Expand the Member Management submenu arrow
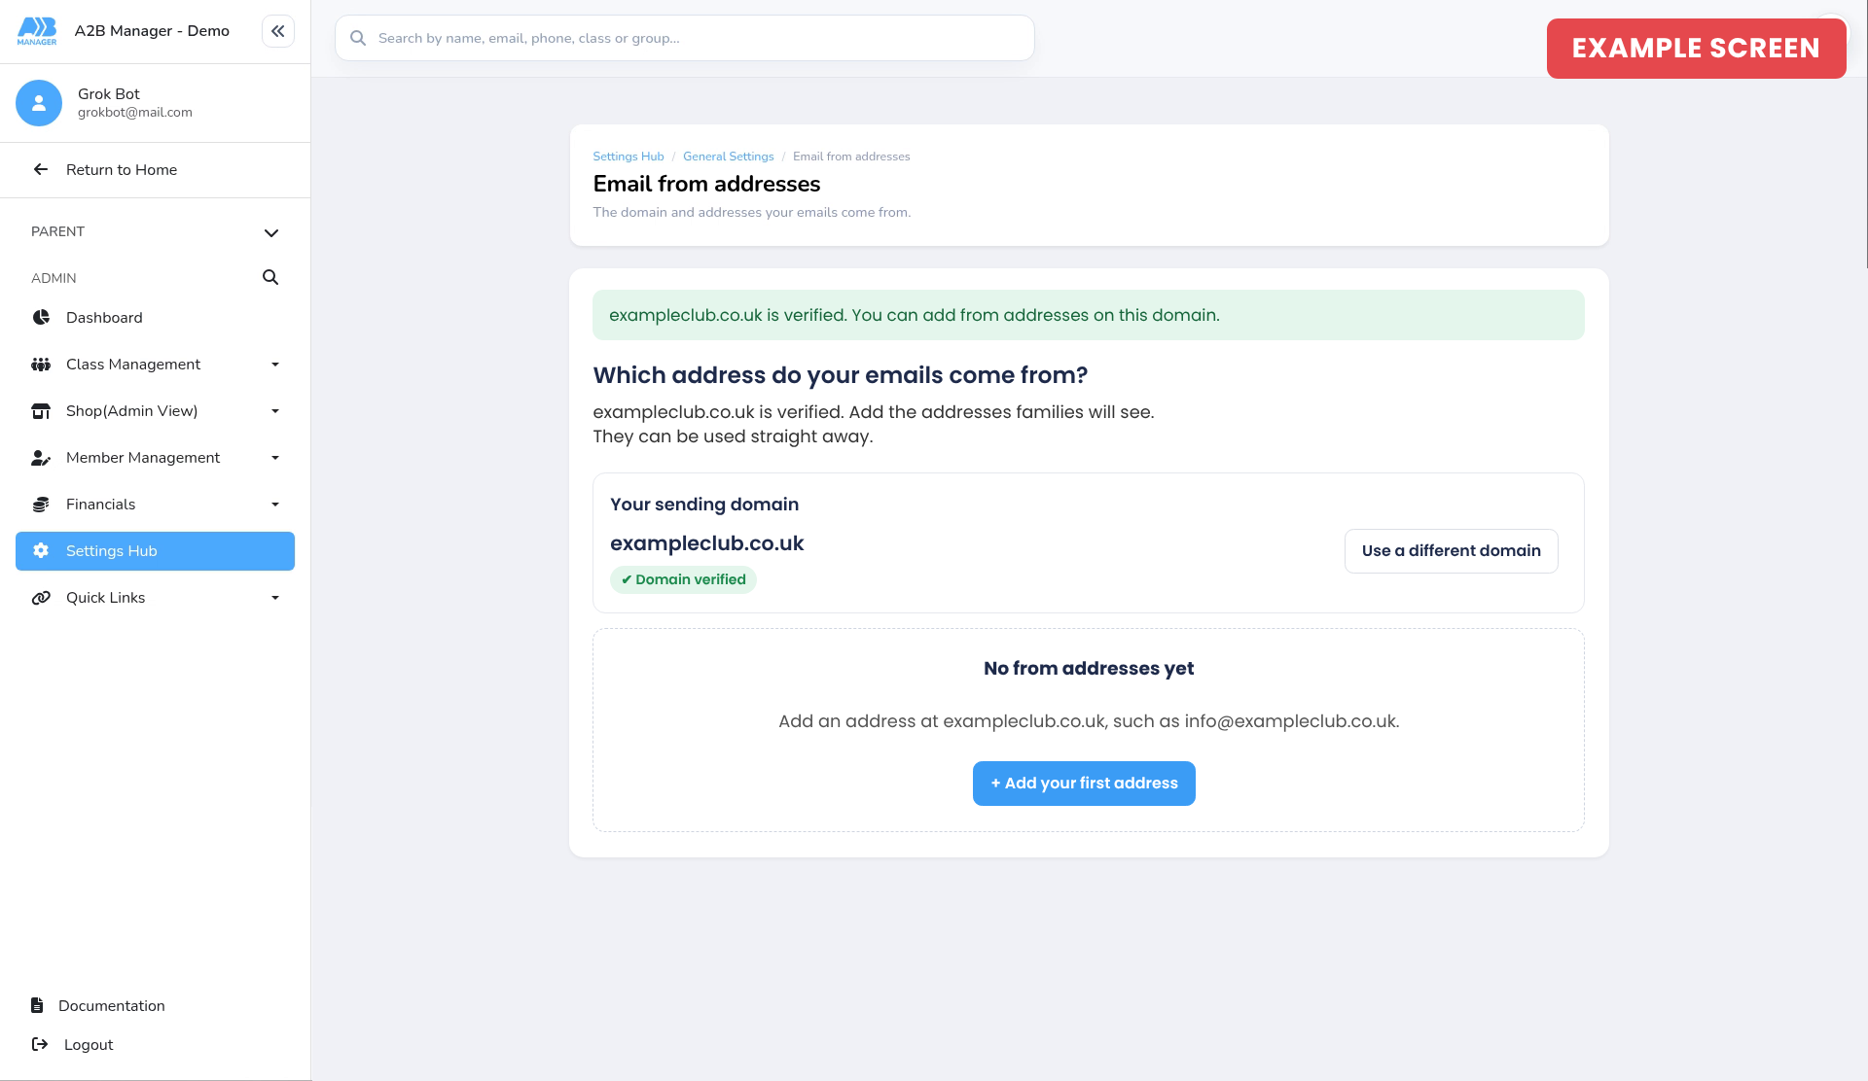 [x=275, y=458]
